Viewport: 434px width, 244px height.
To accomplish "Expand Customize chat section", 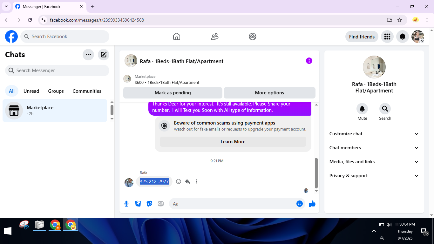I will coord(374,134).
